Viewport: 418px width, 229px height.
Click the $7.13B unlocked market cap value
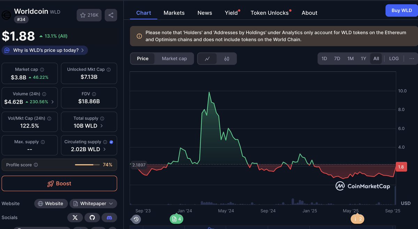[x=89, y=76]
